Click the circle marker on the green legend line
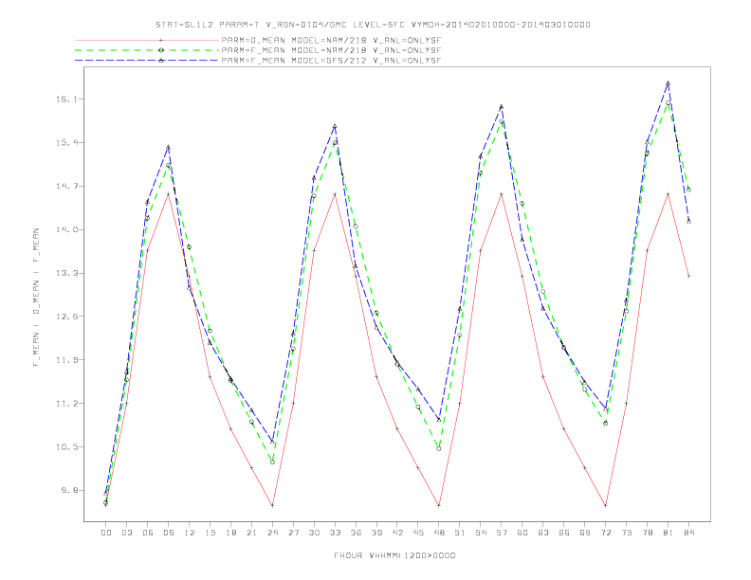 [x=161, y=50]
